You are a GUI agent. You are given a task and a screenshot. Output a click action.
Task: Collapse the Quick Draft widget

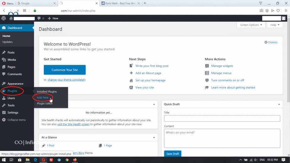click(279, 104)
